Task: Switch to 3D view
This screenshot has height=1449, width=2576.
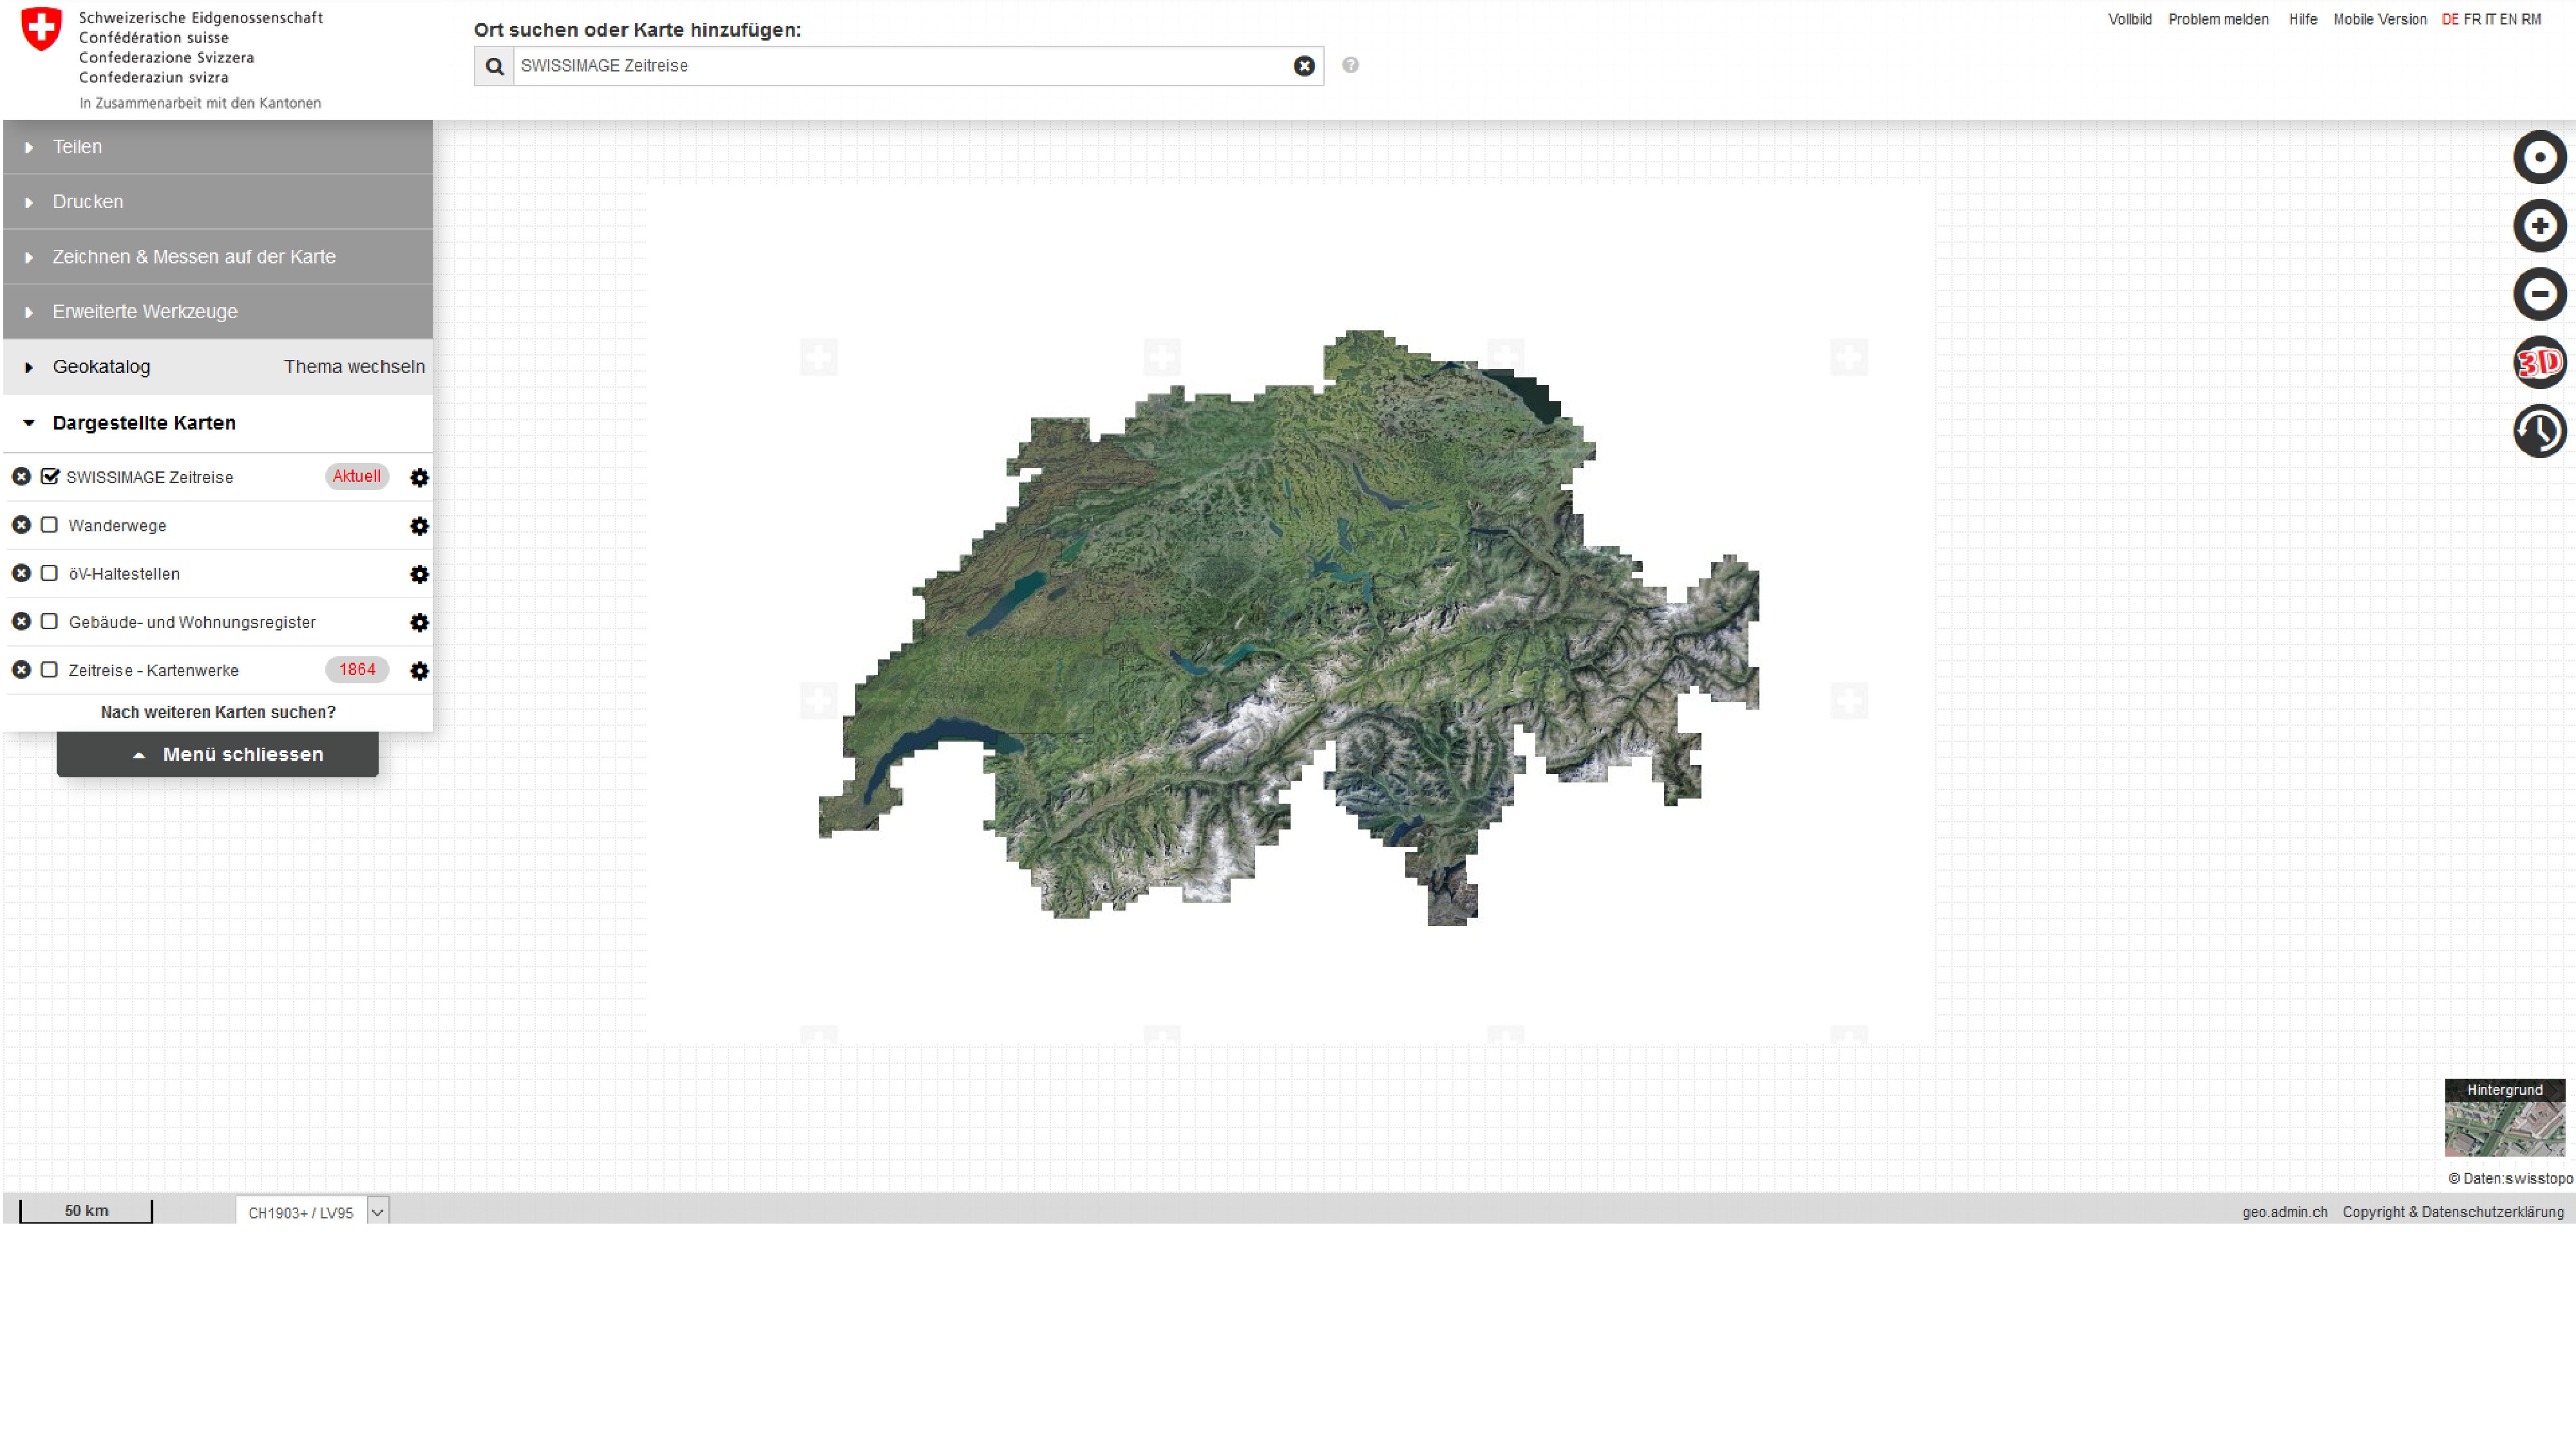Action: [2539, 362]
